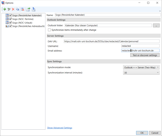162x136 pixels.
Task: Delete the selected profile with red X
Action: click(13, 9)
